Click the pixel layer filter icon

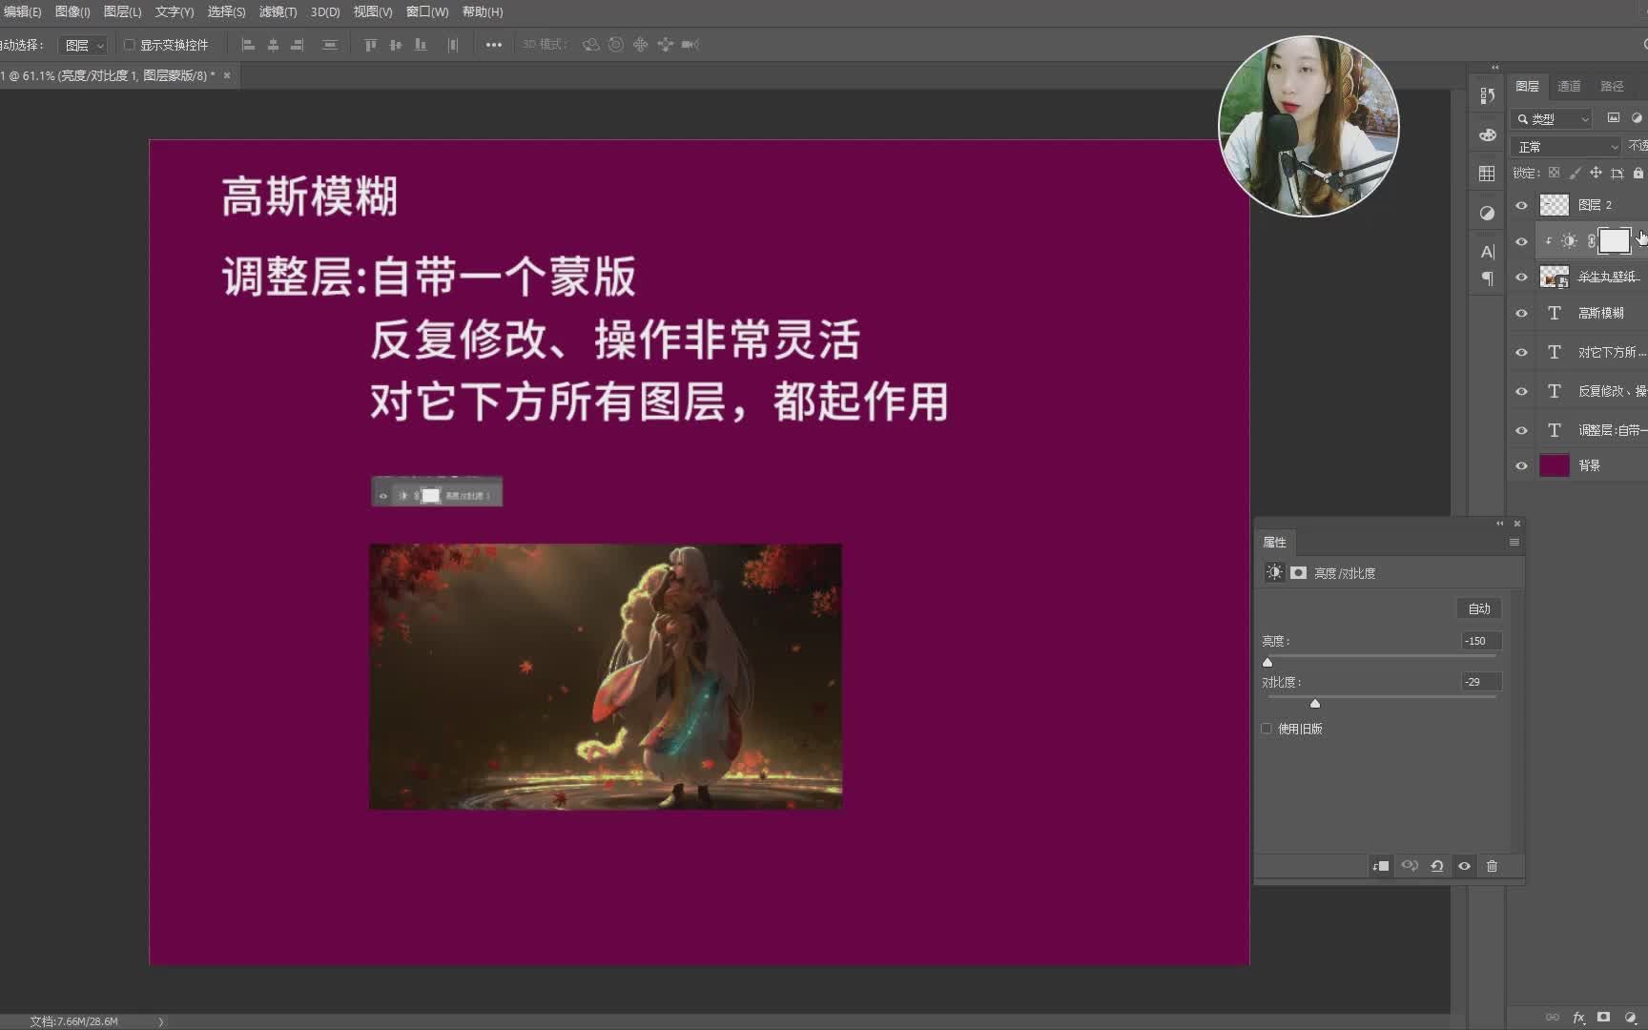click(x=1614, y=118)
